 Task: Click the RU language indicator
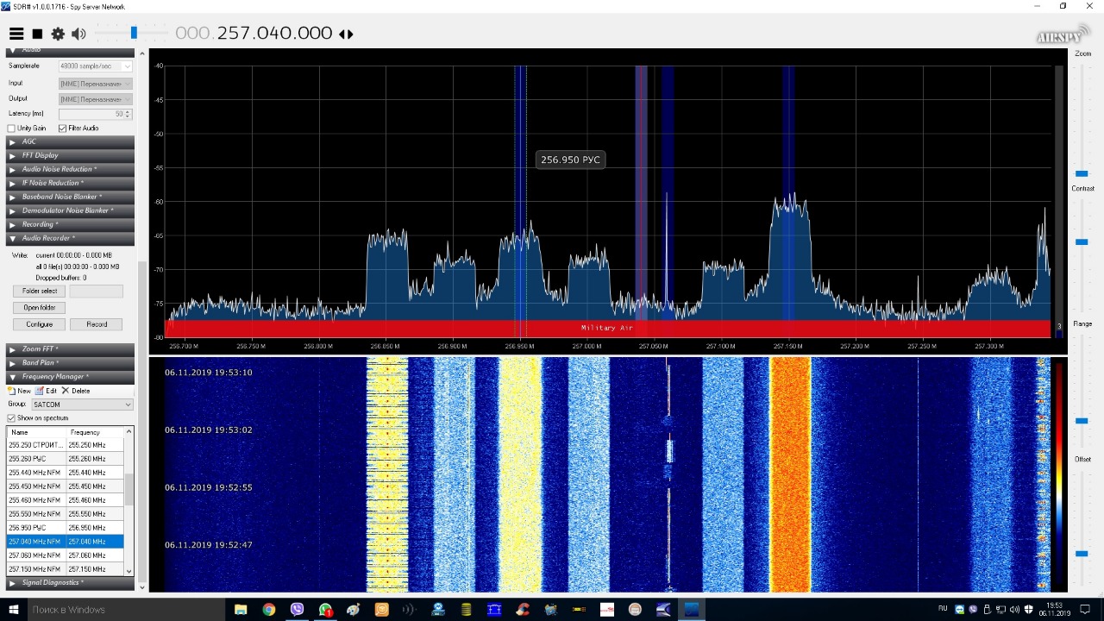[942, 609]
